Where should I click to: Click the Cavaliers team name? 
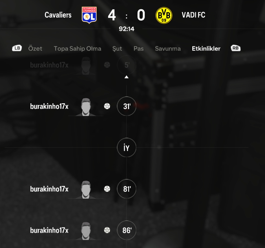(58, 15)
